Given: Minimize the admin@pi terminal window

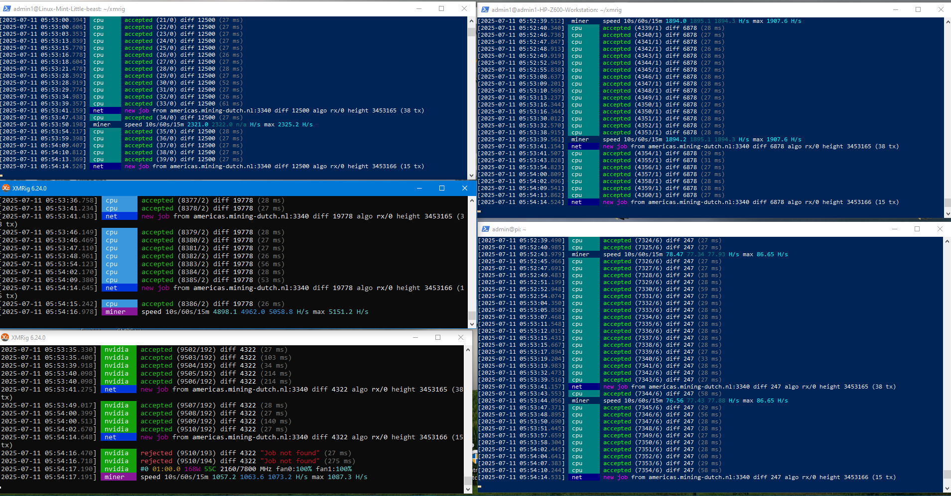Looking at the screenshot, I should (x=895, y=229).
